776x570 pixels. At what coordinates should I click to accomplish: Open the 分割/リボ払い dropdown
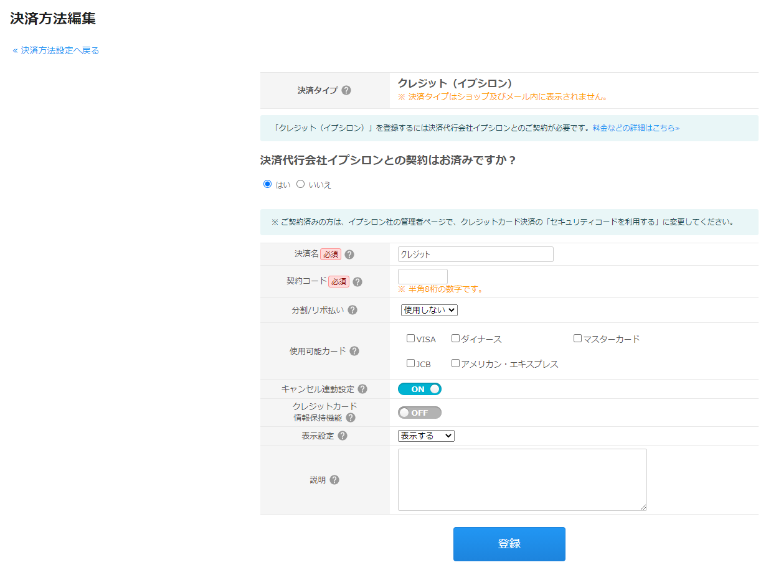[x=430, y=309]
